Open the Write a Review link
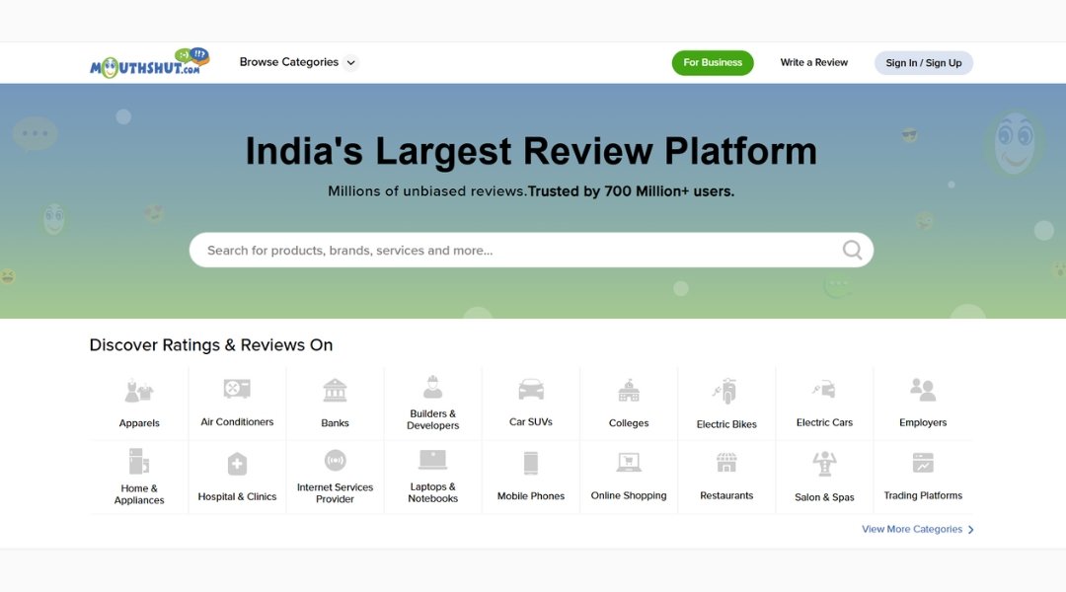The height and width of the screenshot is (592, 1066). pyautogui.click(x=813, y=62)
